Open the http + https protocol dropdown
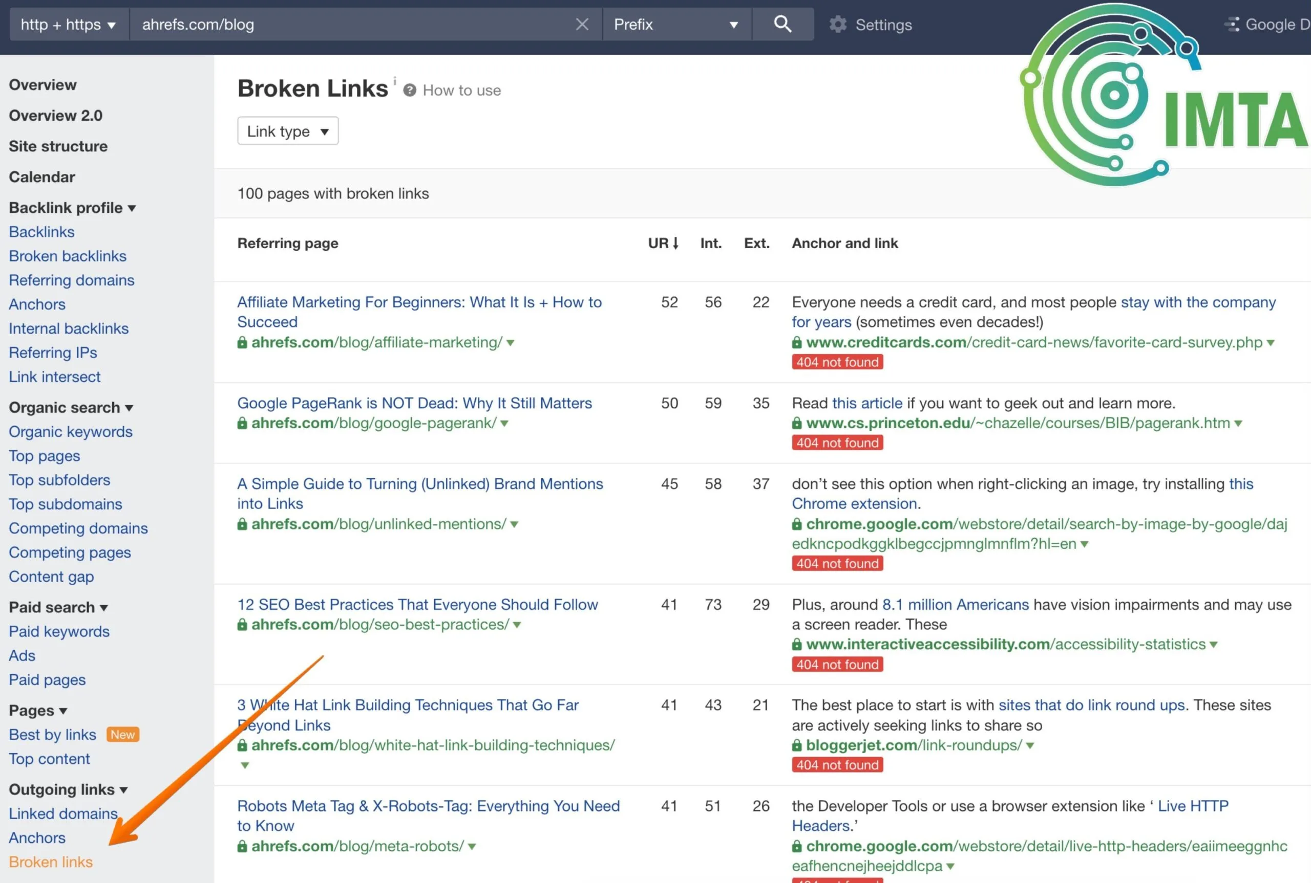1311x883 pixels. point(69,24)
